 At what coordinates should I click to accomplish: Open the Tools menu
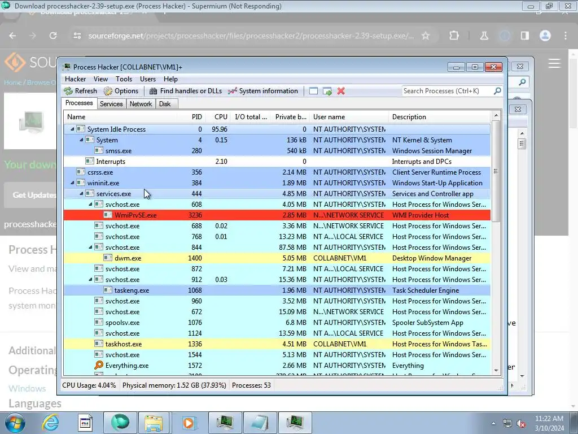[124, 79]
